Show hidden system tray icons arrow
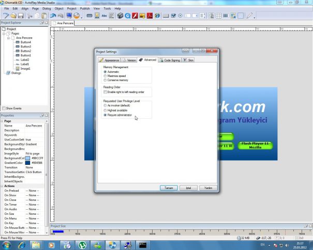 point(270,245)
